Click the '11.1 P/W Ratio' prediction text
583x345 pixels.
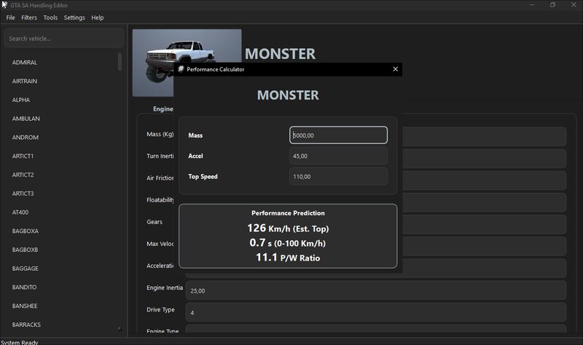(288, 258)
